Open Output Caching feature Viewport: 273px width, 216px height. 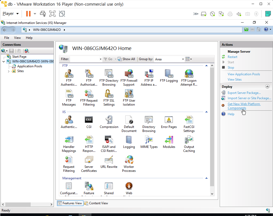[x=189, y=144]
